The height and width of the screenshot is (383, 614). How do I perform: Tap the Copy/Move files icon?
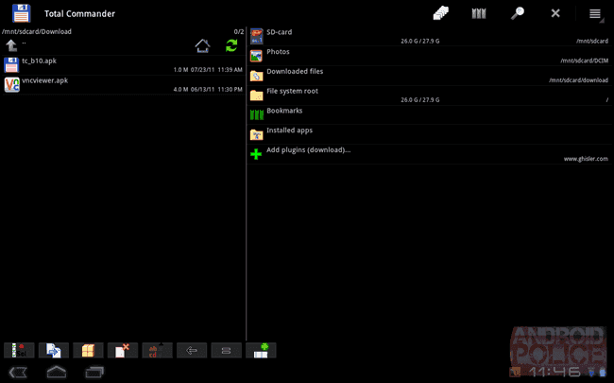pos(54,350)
